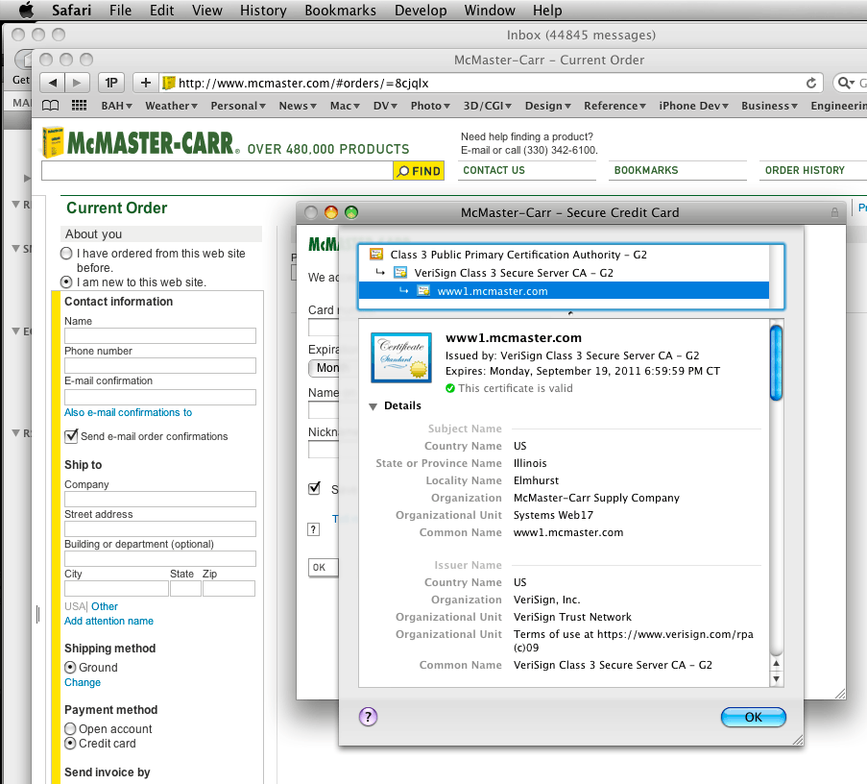Go forward with Safari's forward arrow
Image resolution: width=867 pixels, height=784 pixels.
(x=77, y=83)
